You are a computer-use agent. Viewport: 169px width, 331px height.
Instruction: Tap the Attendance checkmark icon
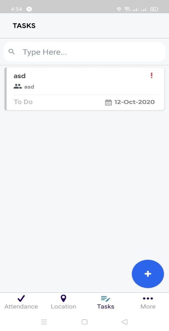point(21,298)
